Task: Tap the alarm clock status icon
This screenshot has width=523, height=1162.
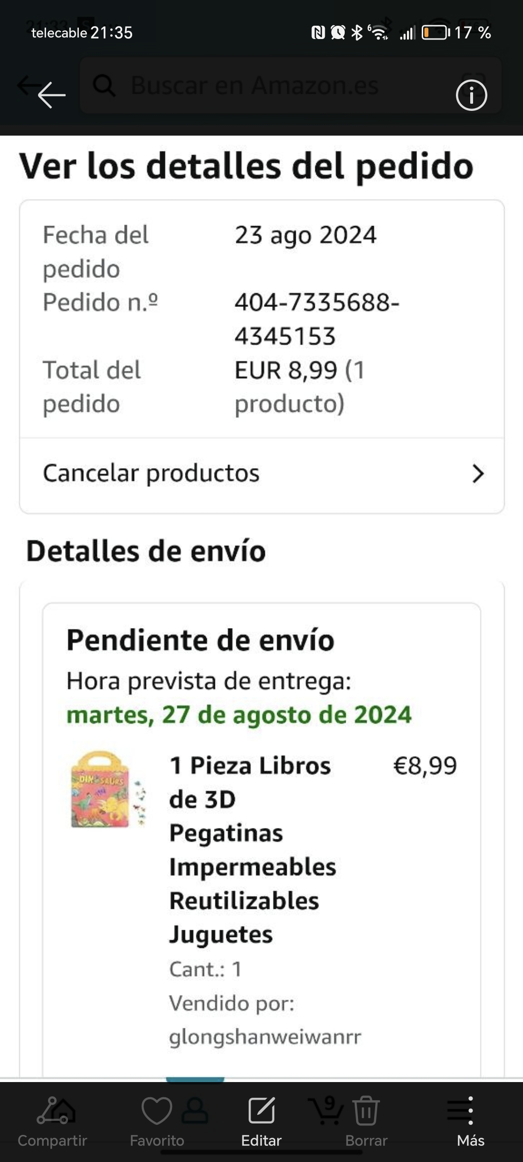Action: [x=338, y=32]
